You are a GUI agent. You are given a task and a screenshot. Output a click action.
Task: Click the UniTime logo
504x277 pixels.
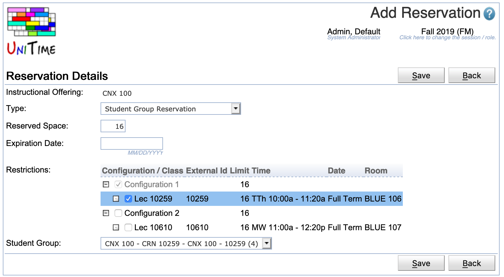coord(31,31)
